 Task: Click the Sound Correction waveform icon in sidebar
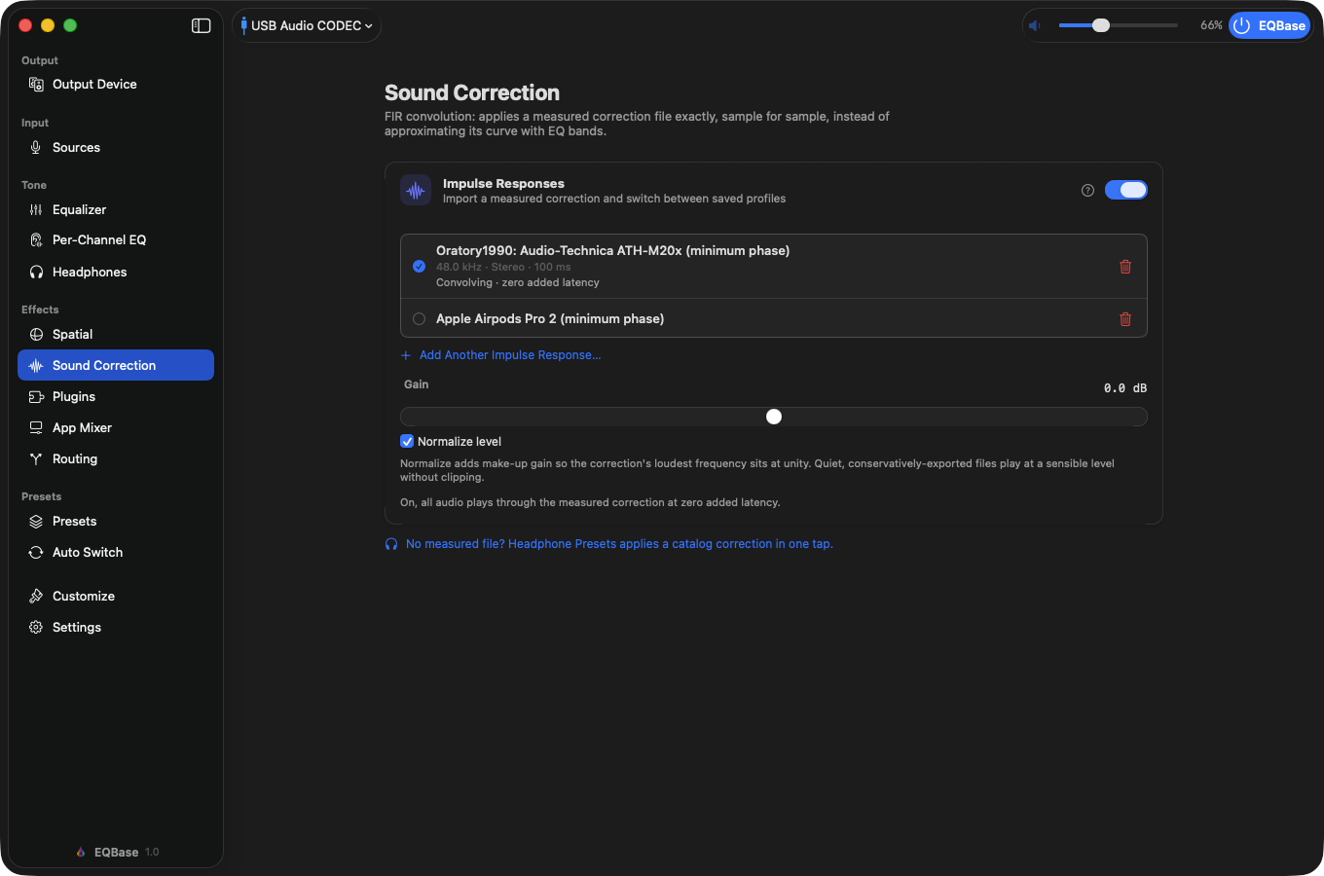point(36,366)
